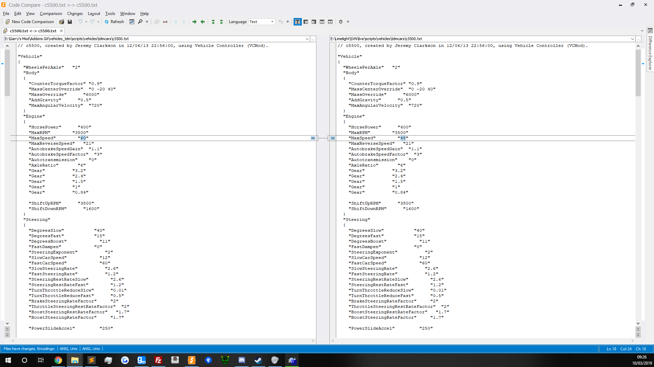
Task: Expand the right file path dropdown
Action: tap(633, 39)
